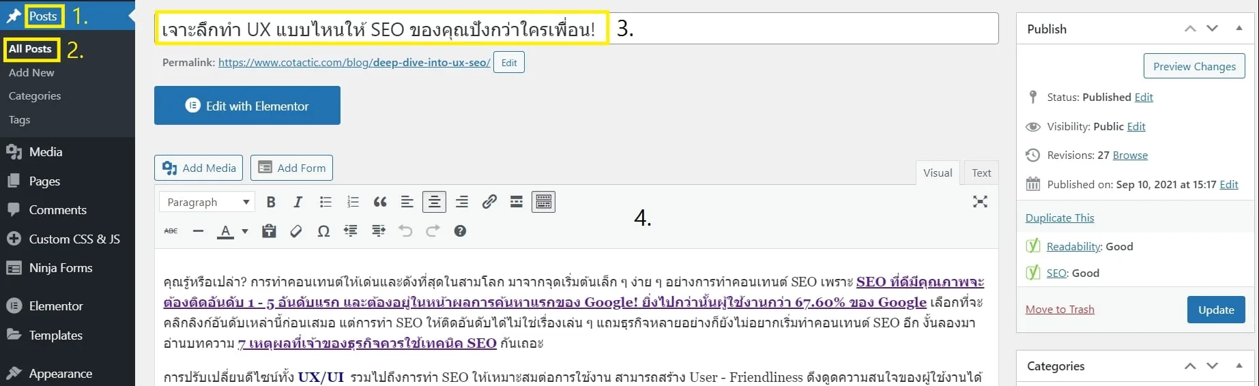Increase paragraph indent

click(378, 231)
